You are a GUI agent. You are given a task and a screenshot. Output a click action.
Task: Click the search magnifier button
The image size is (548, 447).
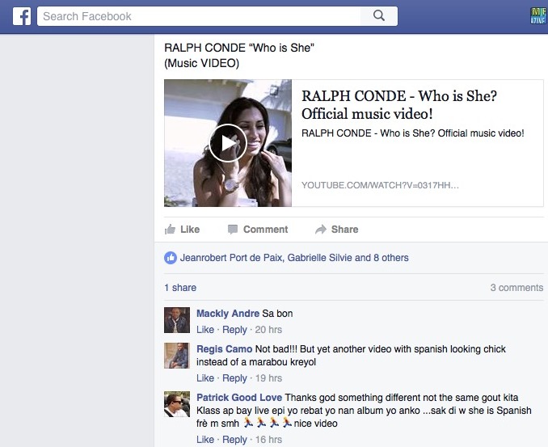(379, 16)
